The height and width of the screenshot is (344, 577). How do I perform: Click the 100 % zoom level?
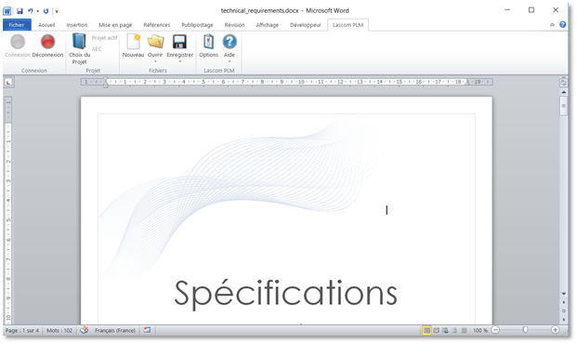(x=480, y=330)
